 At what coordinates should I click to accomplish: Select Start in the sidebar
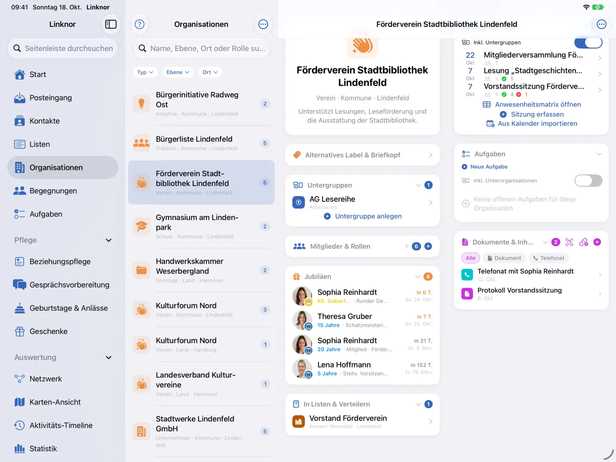[62, 74]
